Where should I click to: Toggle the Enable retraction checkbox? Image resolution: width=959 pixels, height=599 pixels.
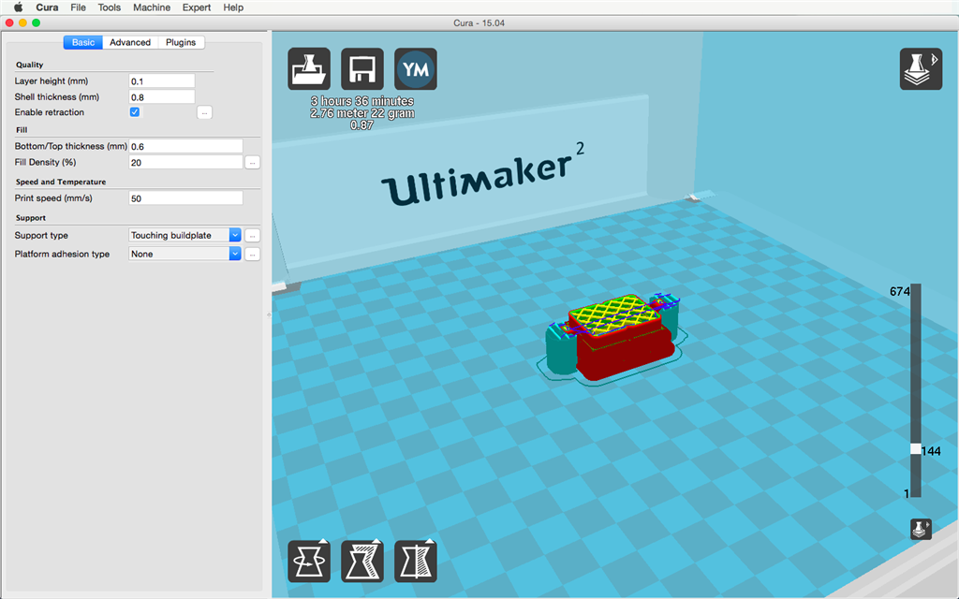pos(135,112)
